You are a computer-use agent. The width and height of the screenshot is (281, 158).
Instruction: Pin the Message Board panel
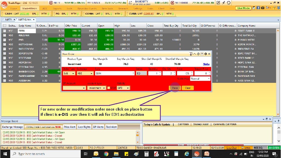[278, 121]
